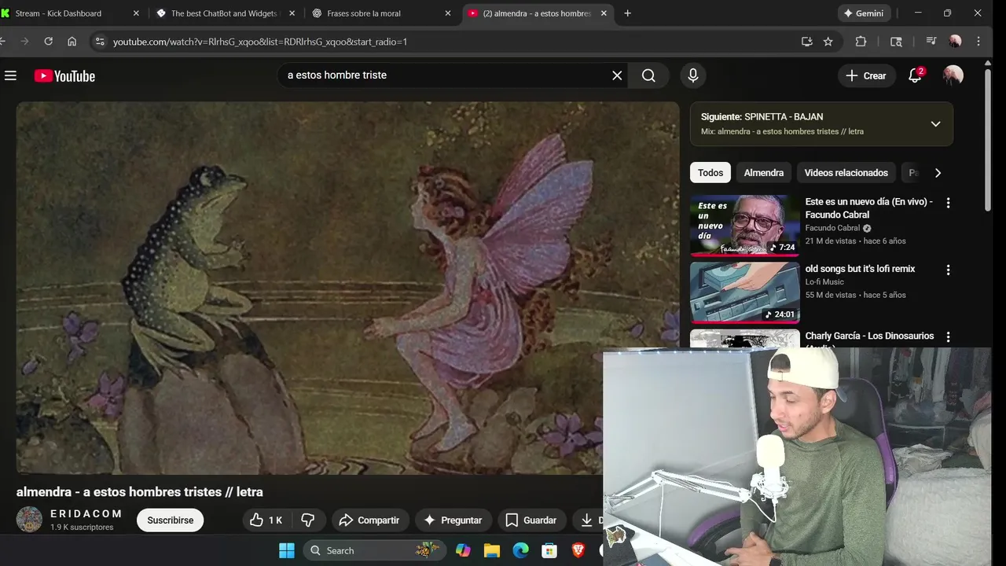Viewport: 1006px width, 566px height.
Task: Go forward in browser history
Action: pos(24,42)
